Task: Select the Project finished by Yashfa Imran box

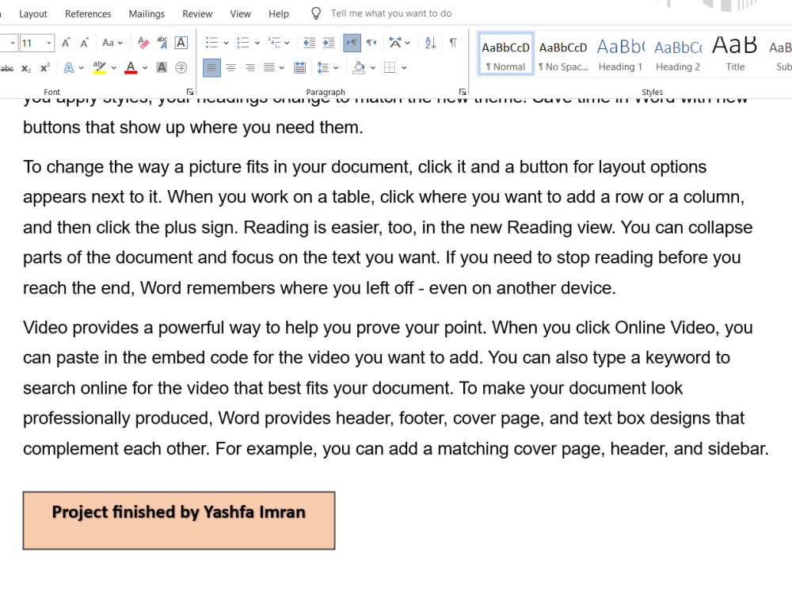Action: (x=179, y=520)
